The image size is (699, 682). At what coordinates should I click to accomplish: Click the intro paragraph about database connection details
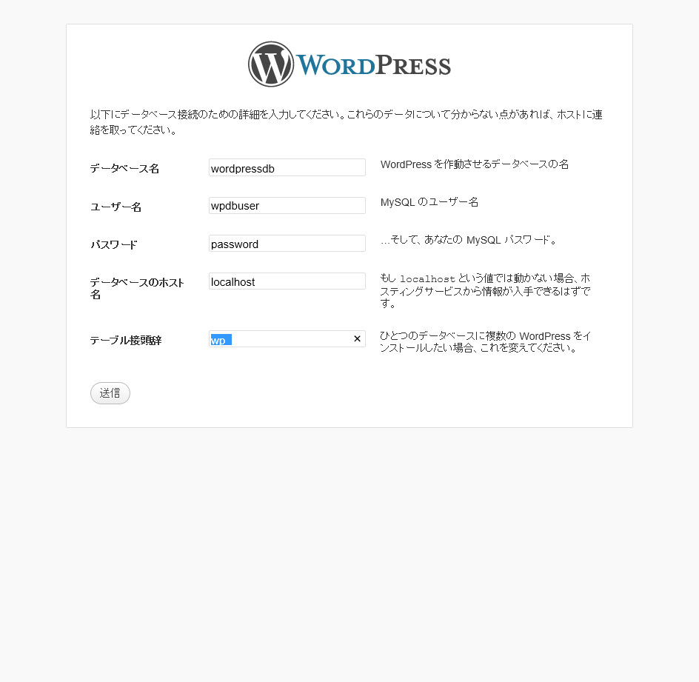[347, 122]
